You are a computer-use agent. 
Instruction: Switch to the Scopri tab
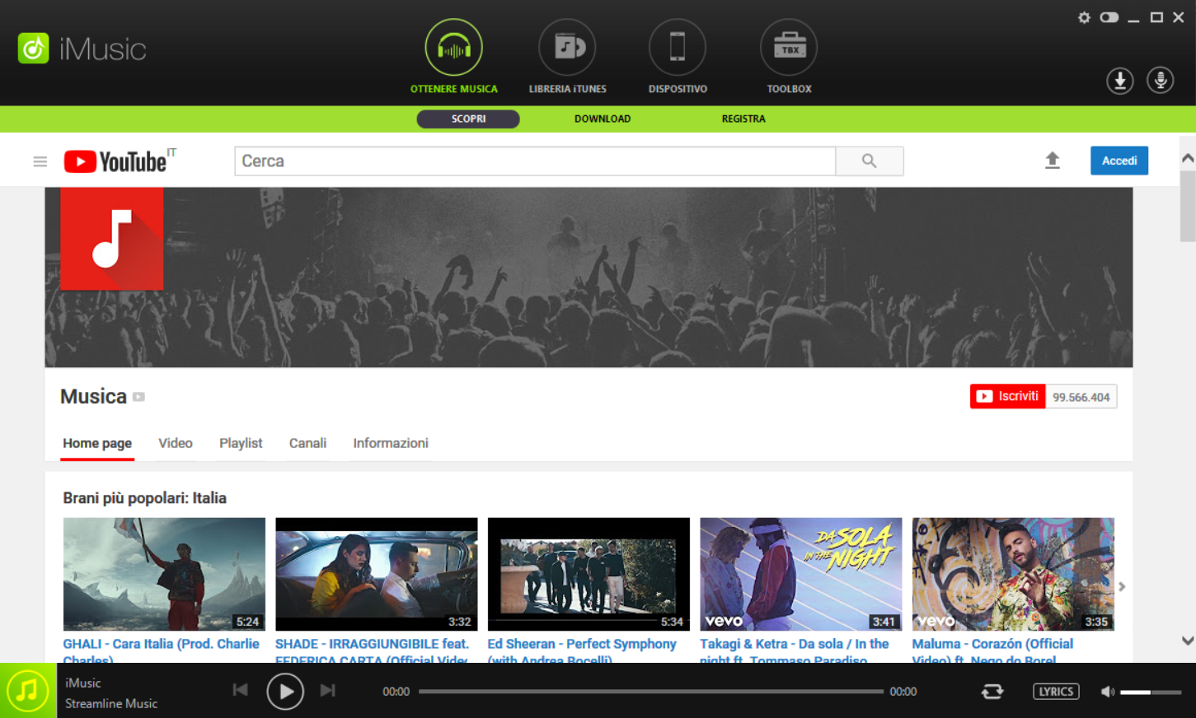(x=468, y=119)
